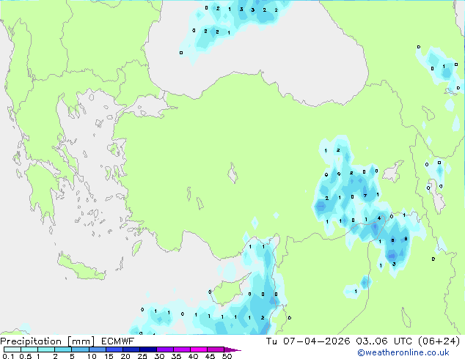
Task: Click the '0.5' legend scale label
Action: click(25, 356)
